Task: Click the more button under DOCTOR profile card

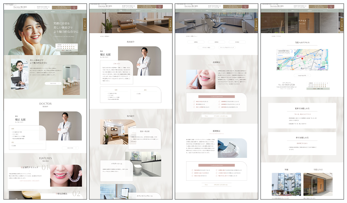Action: pyautogui.click(x=70, y=148)
